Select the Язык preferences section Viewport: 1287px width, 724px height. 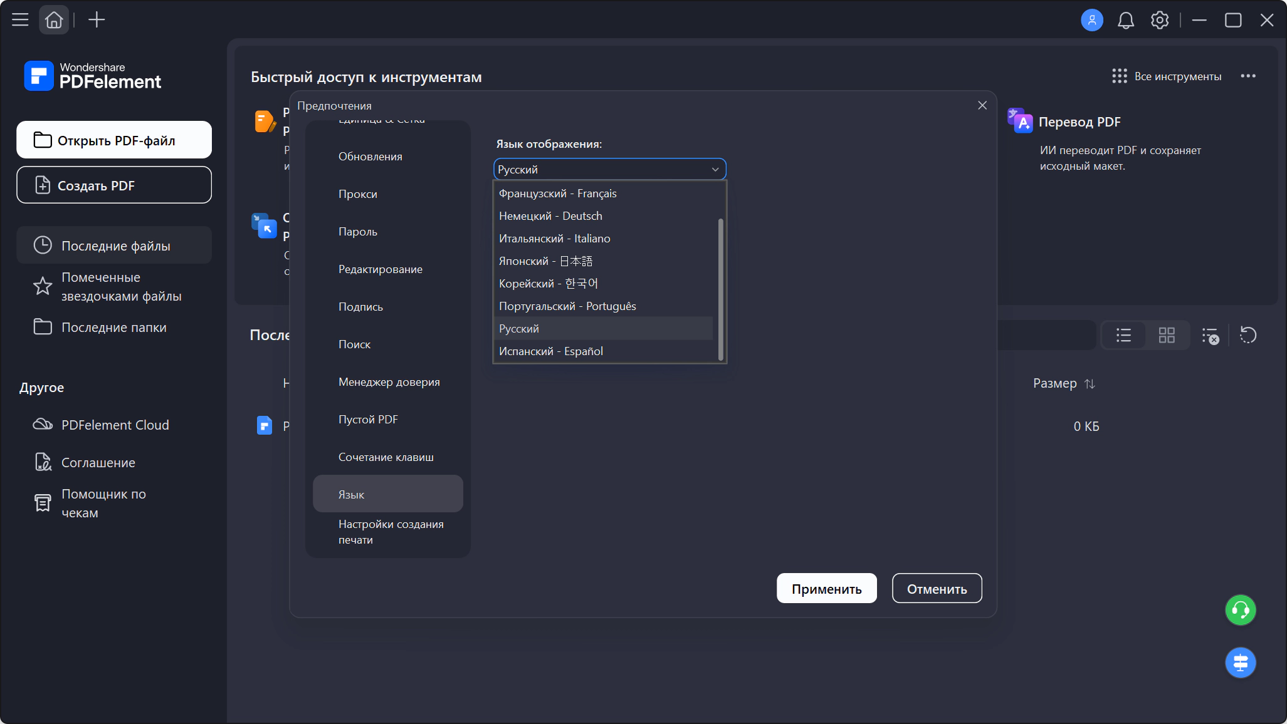point(387,494)
